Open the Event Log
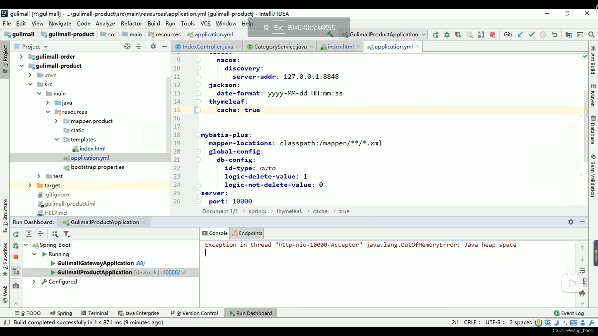The width and height of the screenshot is (598, 336). tap(569, 313)
